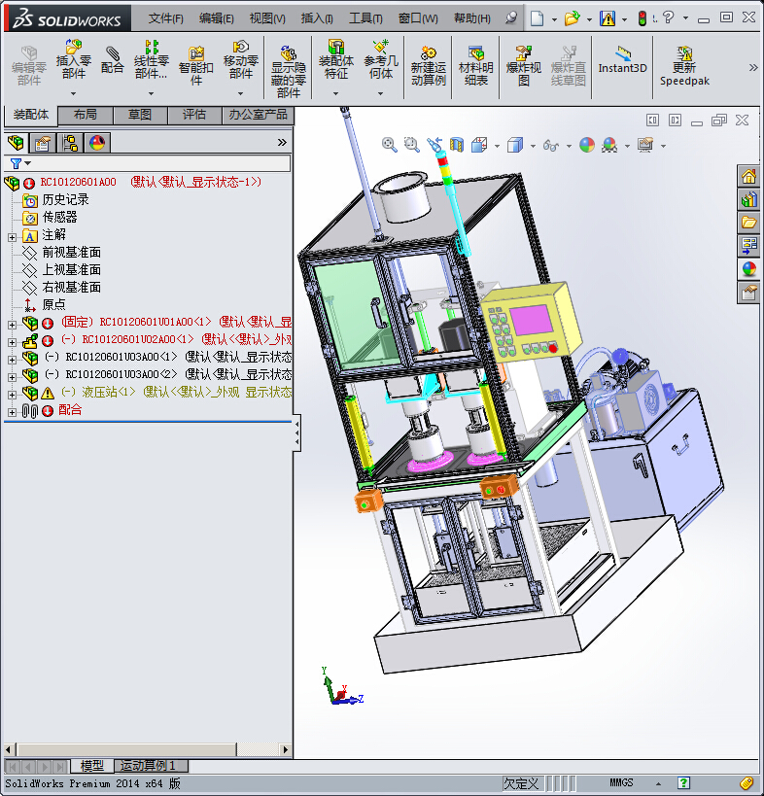Expand the 液压站<1> component node

coord(12,395)
